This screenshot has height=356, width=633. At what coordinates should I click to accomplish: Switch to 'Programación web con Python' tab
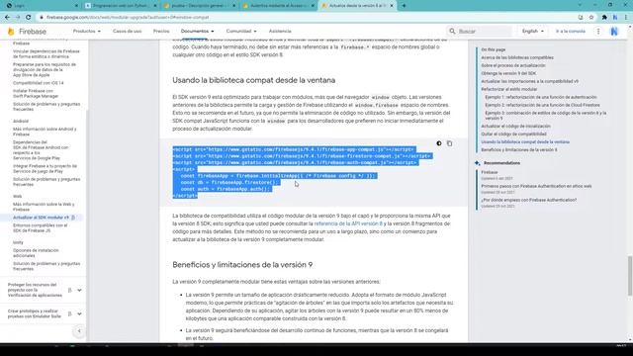[x=120, y=6]
